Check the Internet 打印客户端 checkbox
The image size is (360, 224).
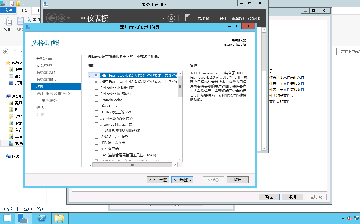point(96,124)
